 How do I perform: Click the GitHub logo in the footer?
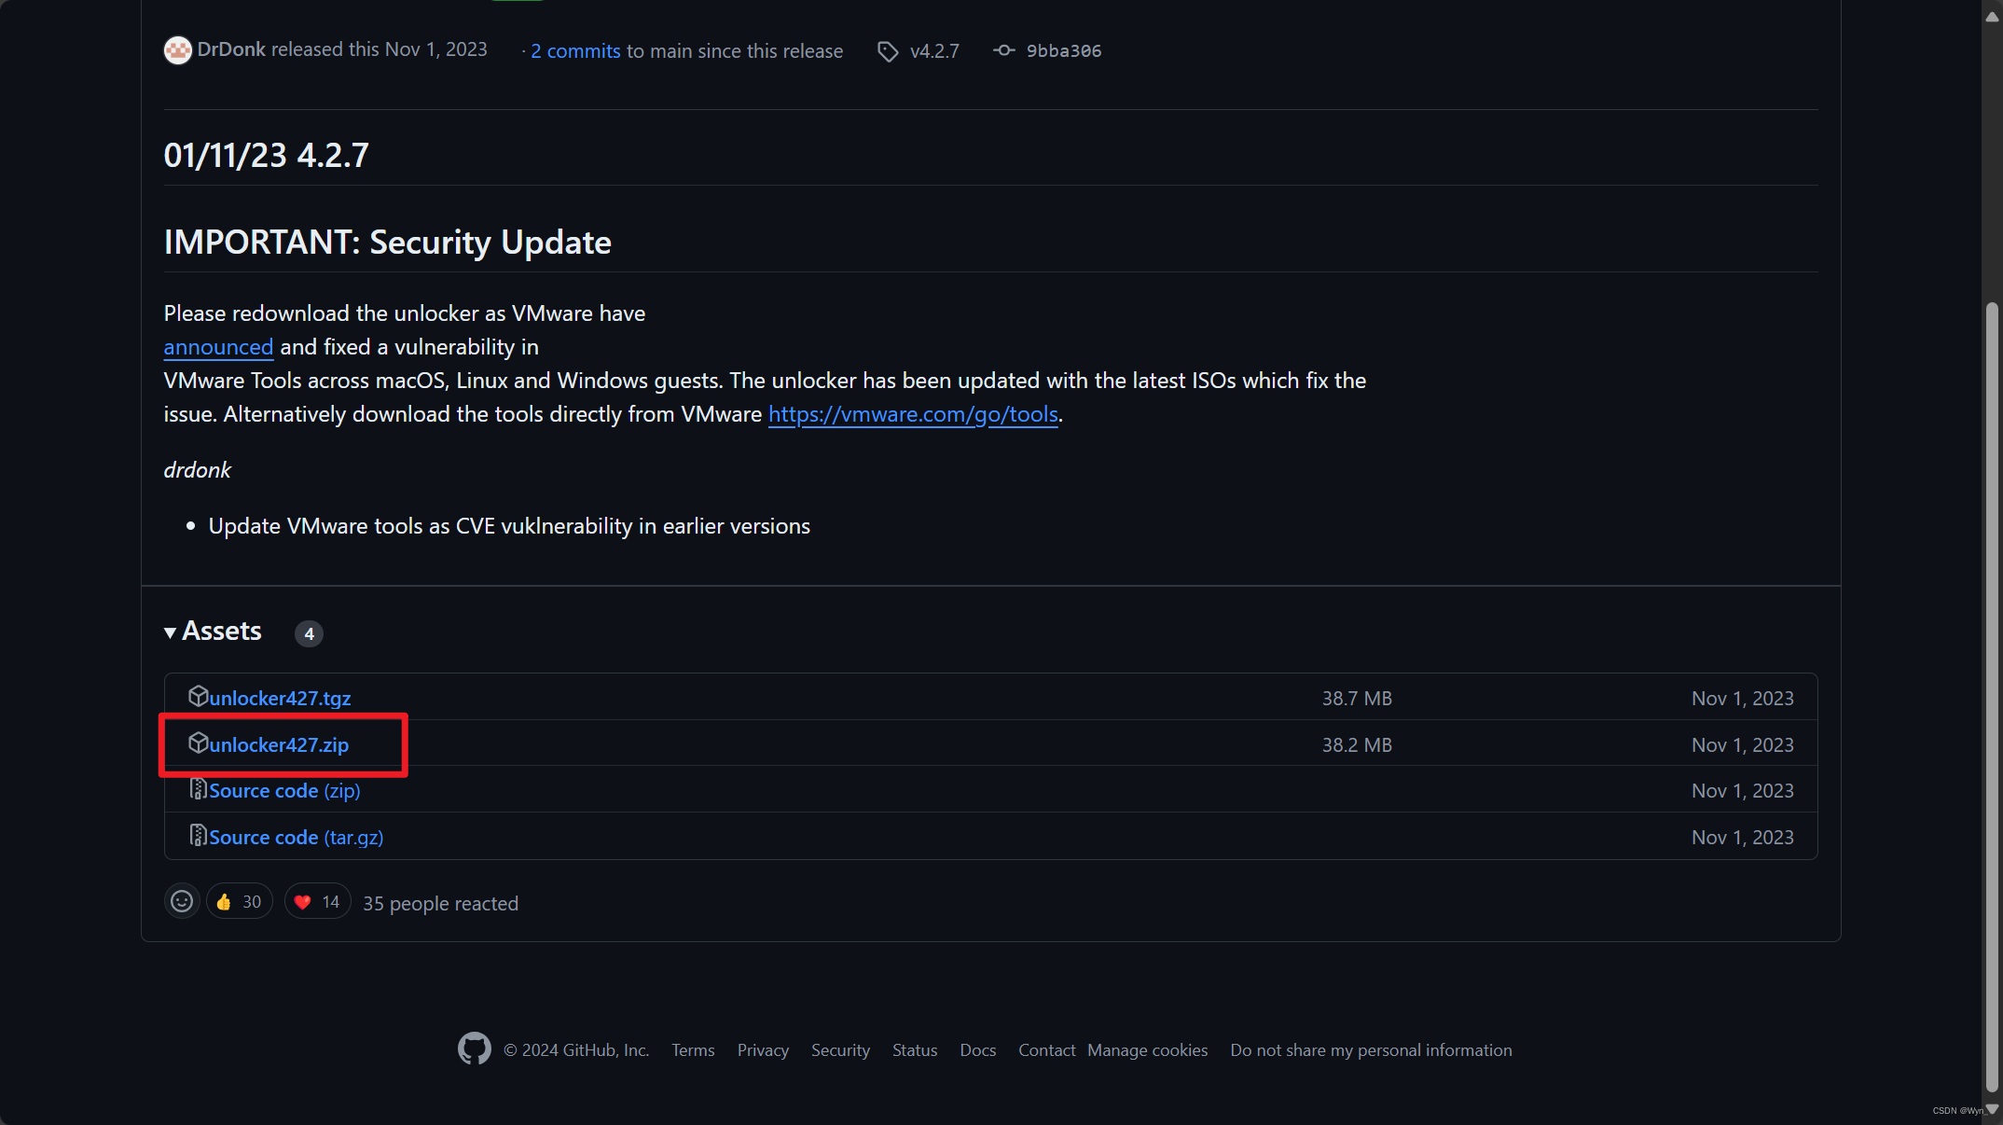(x=474, y=1049)
